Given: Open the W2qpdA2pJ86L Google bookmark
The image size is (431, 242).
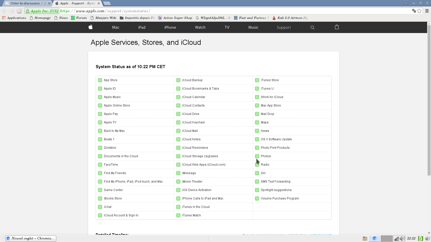Looking at the screenshot, I should [213, 18].
